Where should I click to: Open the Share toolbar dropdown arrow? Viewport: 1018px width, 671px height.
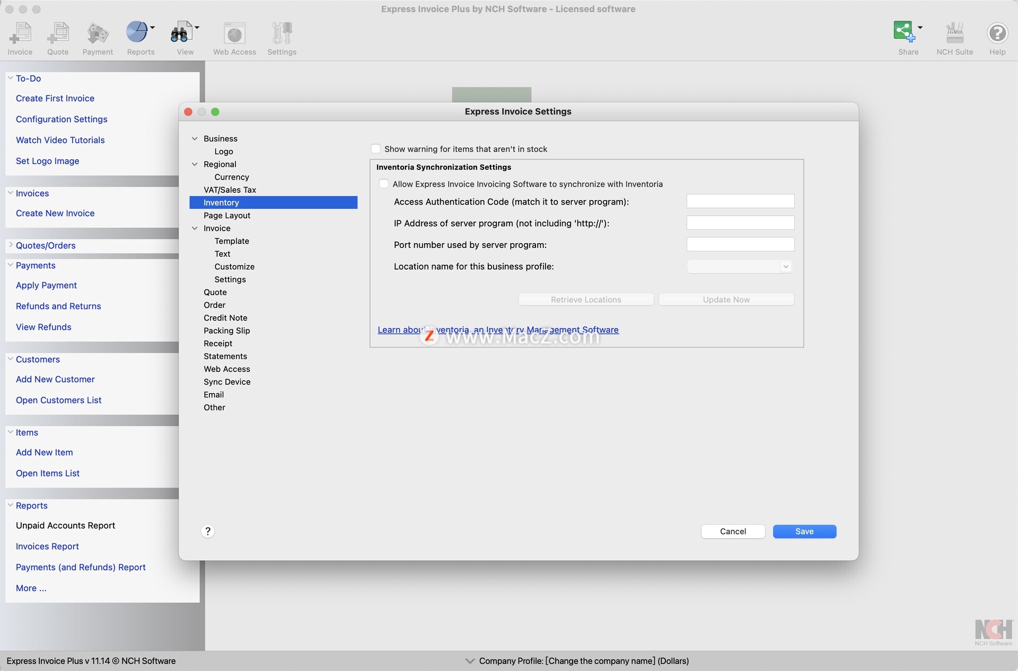click(x=920, y=27)
